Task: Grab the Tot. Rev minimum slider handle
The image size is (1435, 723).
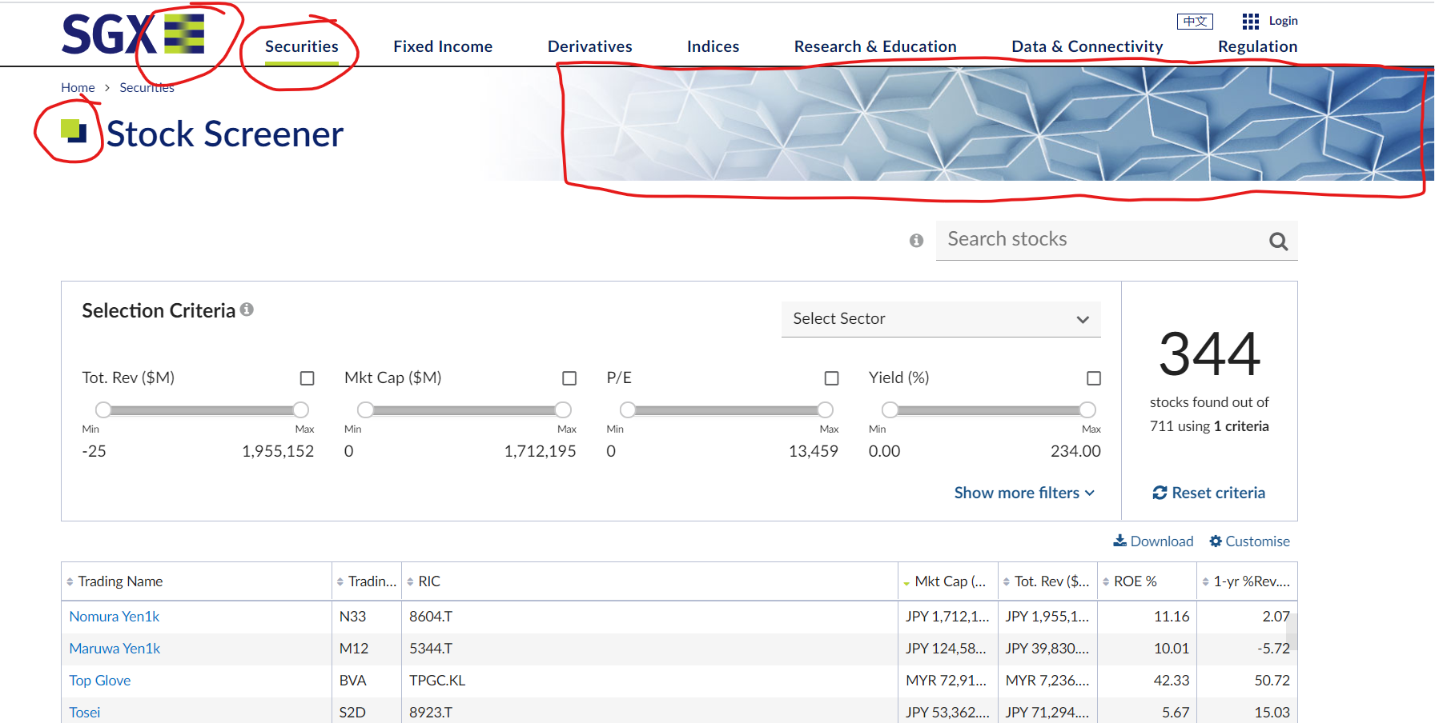Action: pyautogui.click(x=103, y=410)
